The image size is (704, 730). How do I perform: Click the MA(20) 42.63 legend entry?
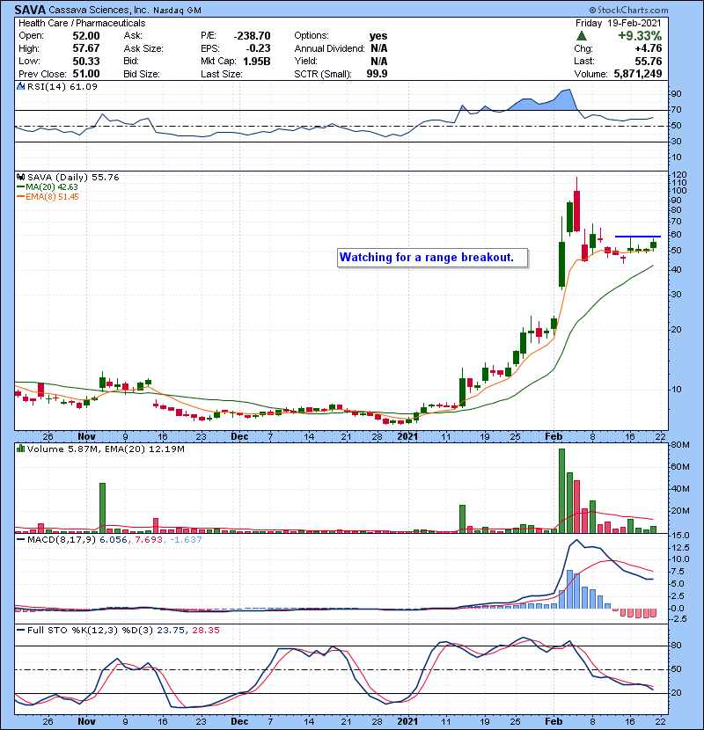48,187
